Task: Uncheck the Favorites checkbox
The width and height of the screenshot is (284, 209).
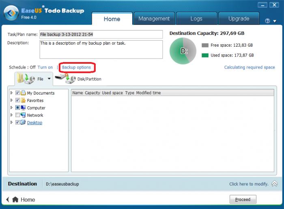Action: click(17, 100)
